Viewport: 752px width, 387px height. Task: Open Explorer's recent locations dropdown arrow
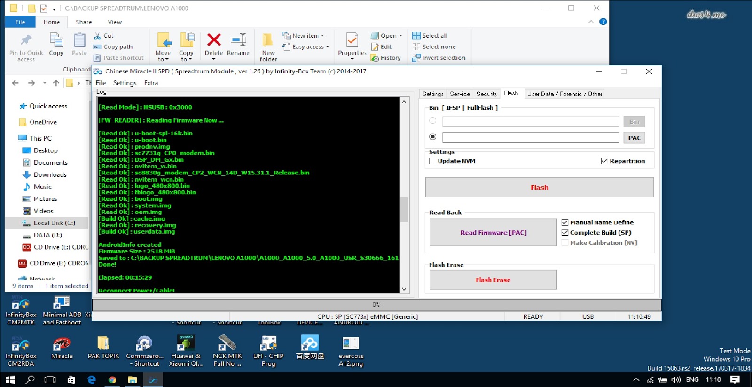pyautogui.click(x=45, y=83)
